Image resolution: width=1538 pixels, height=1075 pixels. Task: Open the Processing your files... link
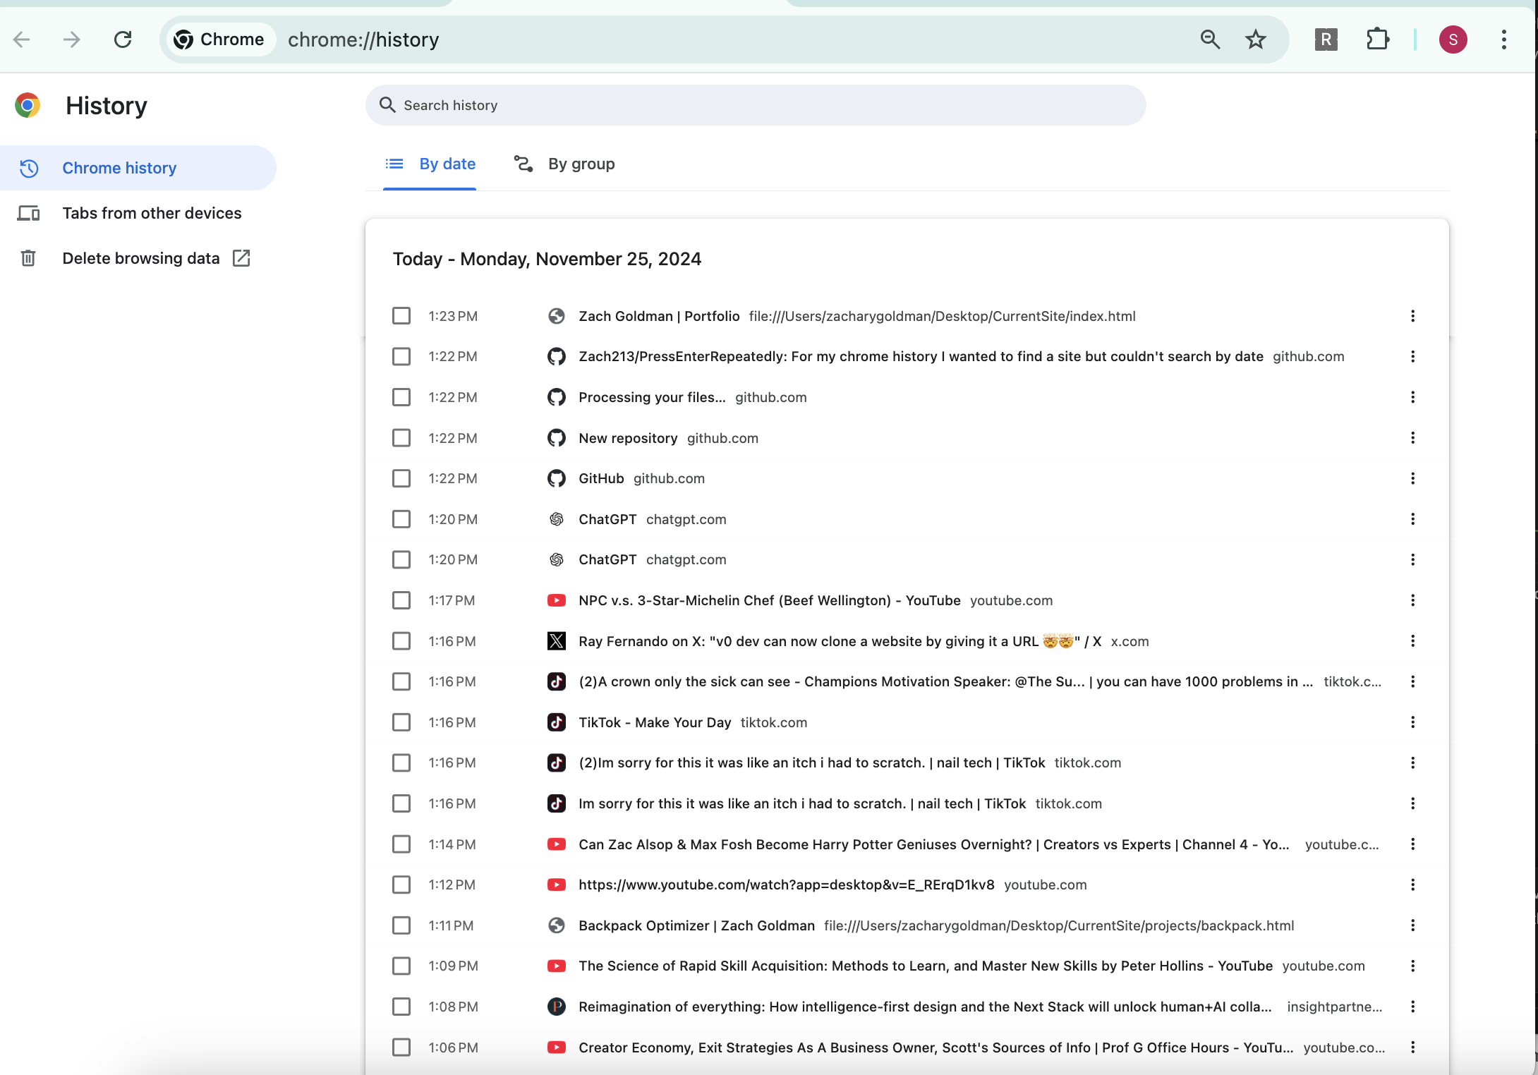click(652, 397)
